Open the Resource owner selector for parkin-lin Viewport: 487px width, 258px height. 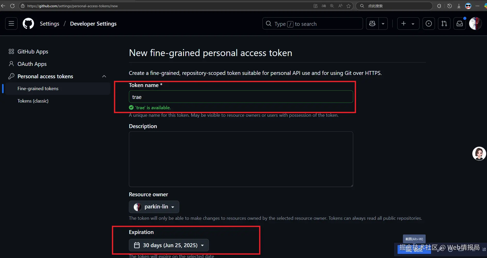tap(154, 207)
